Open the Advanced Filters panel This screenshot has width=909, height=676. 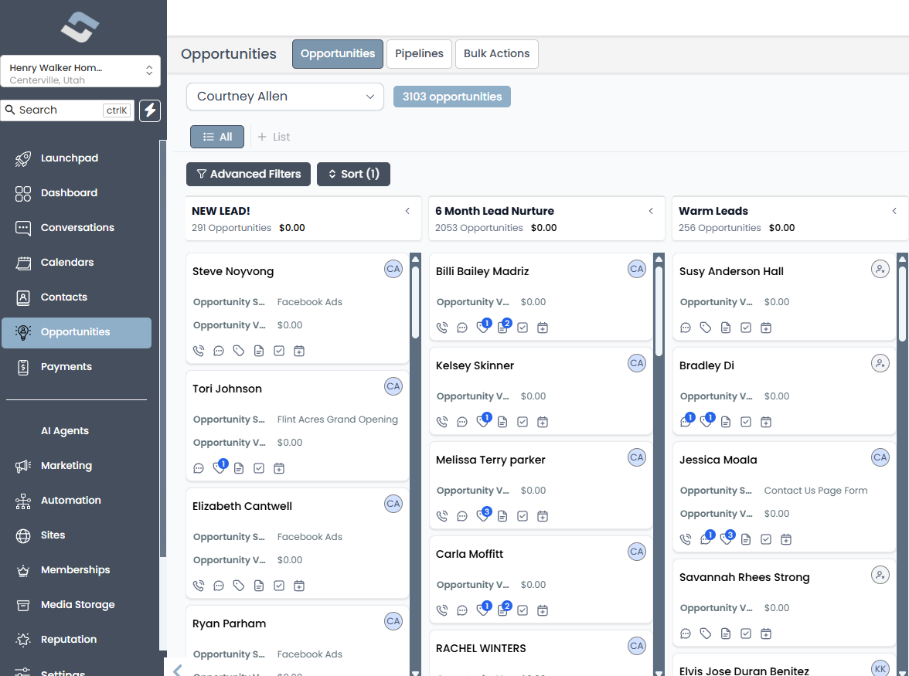pos(248,174)
